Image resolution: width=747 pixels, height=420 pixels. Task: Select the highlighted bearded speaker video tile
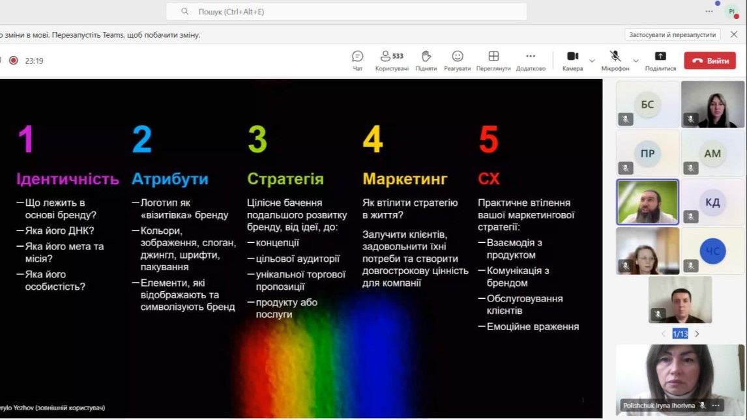(x=647, y=203)
